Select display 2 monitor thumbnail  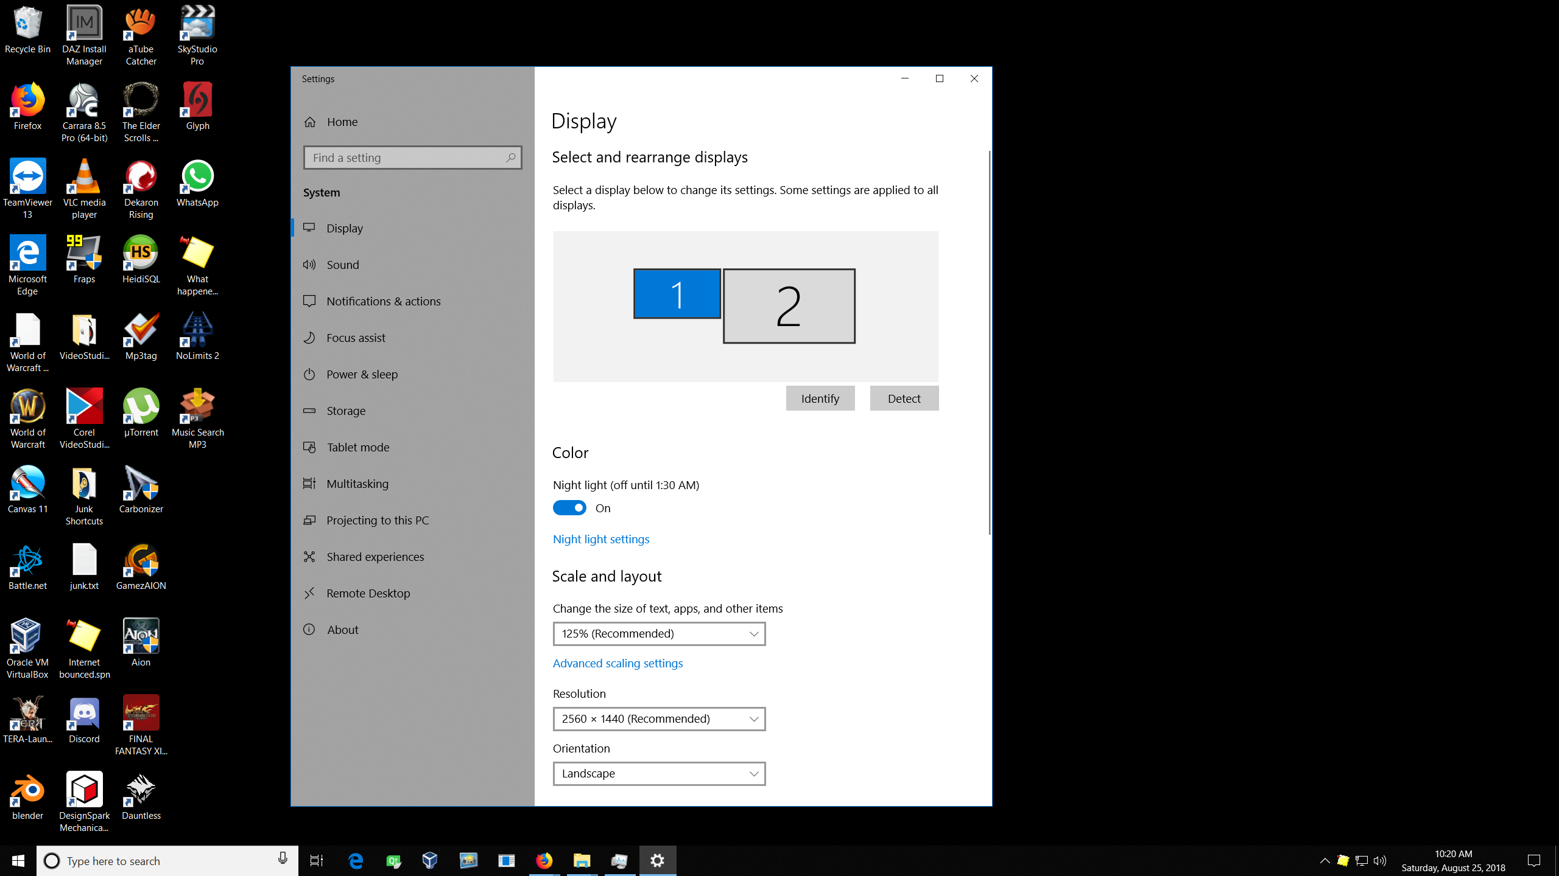[x=789, y=306]
